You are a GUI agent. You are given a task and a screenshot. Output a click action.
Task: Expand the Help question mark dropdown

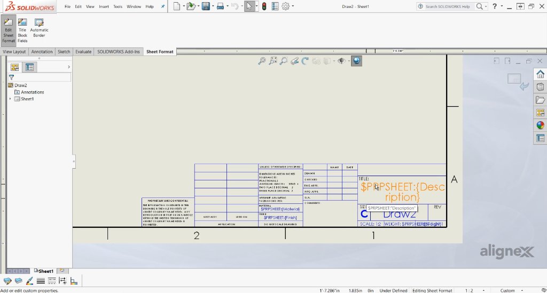[502, 6]
